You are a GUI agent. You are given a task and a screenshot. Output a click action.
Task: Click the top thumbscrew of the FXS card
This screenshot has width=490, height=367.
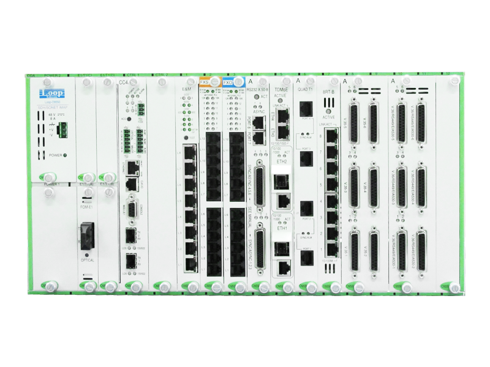point(216,81)
